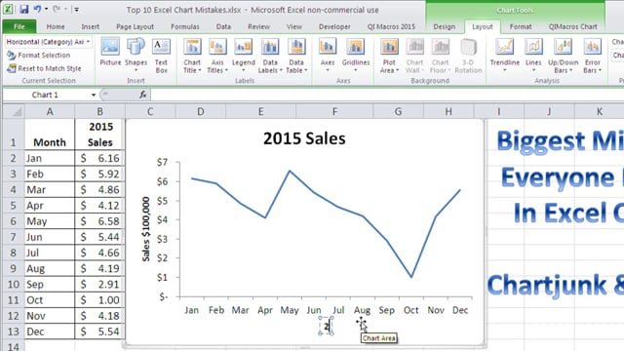Image resolution: width=624 pixels, height=351 pixels.
Task: Insert a Picture from the ribbon
Action: [x=110, y=52]
